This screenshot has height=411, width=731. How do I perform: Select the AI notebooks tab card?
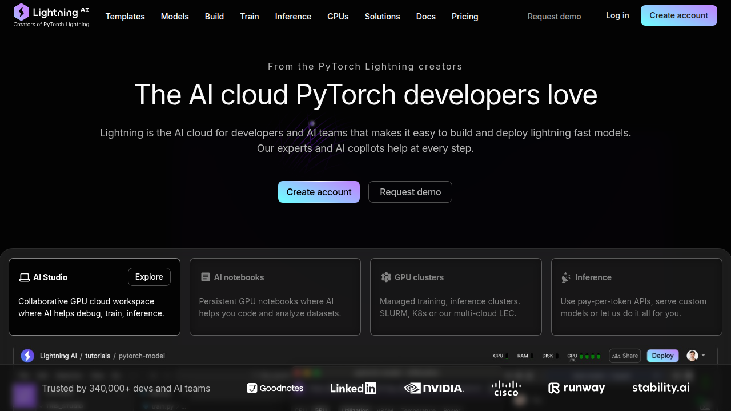(275, 297)
